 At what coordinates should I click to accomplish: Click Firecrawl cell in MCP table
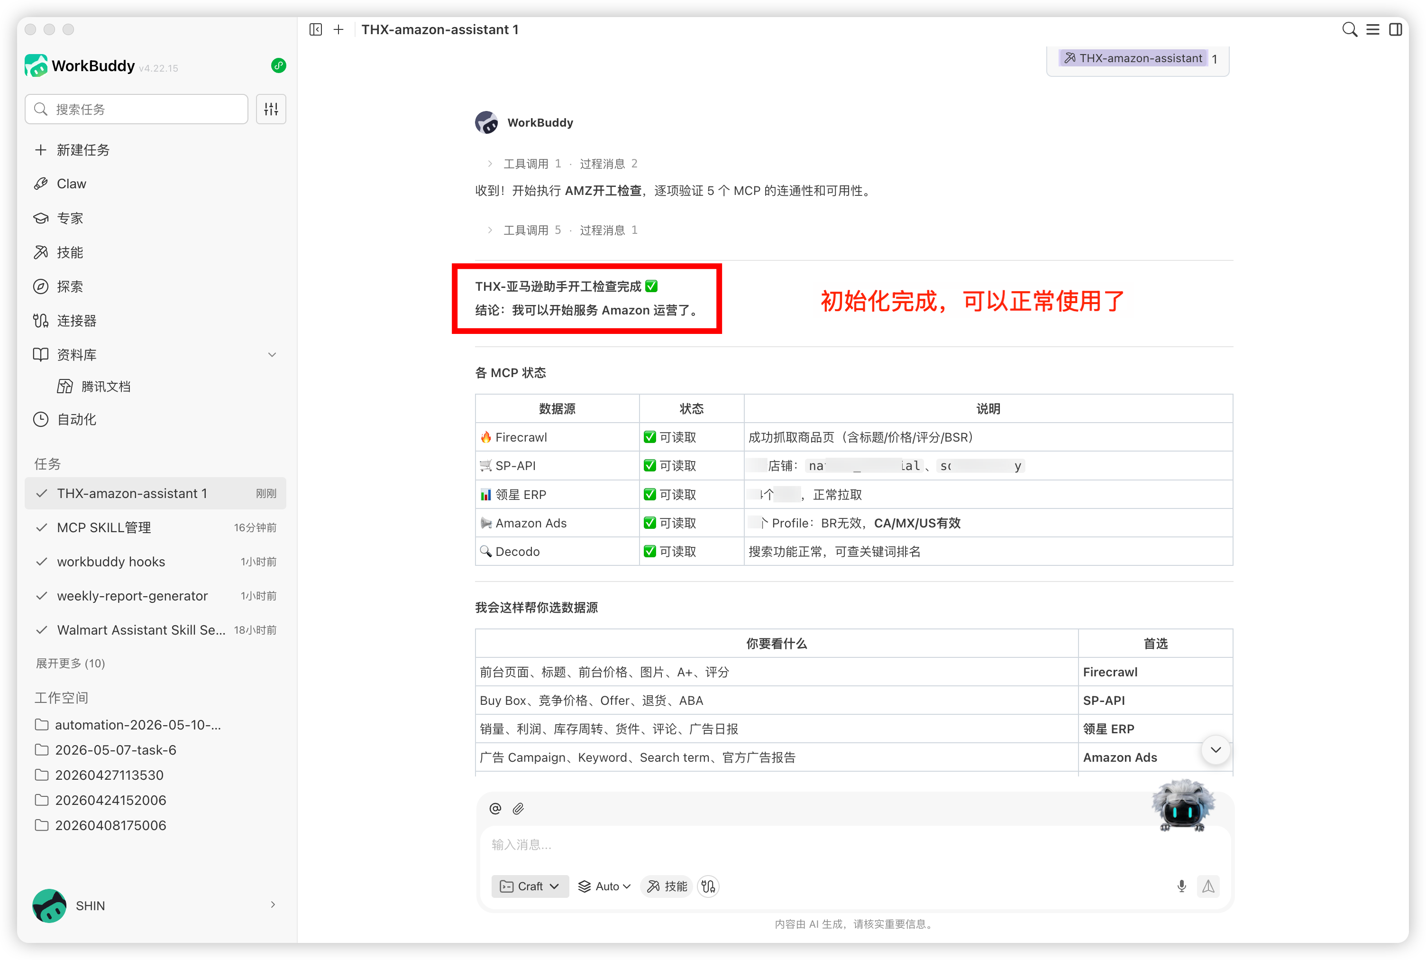(x=558, y=437)
